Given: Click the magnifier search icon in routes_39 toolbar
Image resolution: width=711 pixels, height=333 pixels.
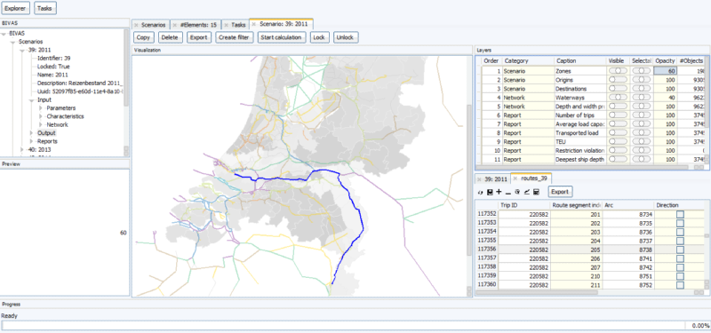Looking at the screenshot, I should click(517, 192).
